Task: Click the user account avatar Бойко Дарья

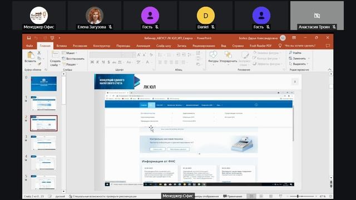Action: tap(283, 38)
